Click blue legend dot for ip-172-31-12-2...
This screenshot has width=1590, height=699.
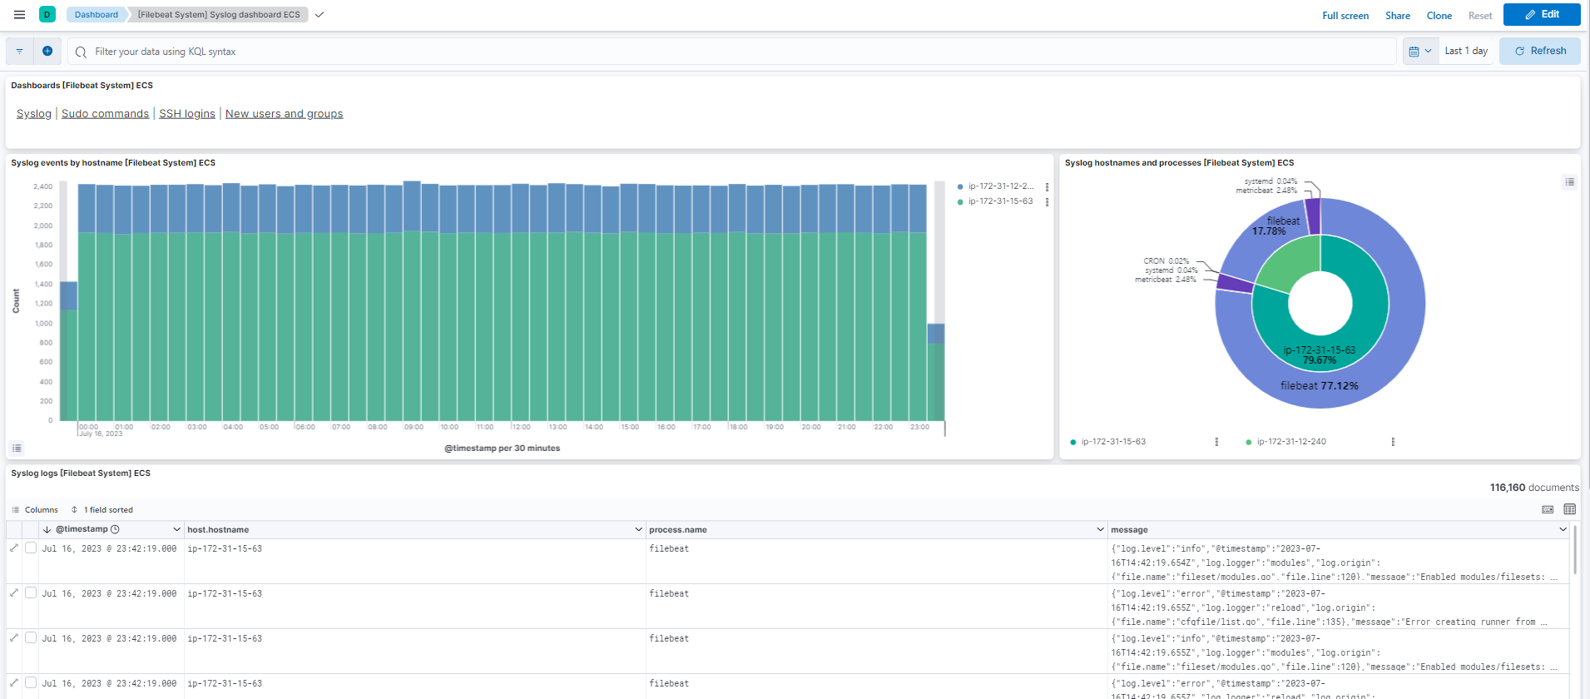(960, 186)
